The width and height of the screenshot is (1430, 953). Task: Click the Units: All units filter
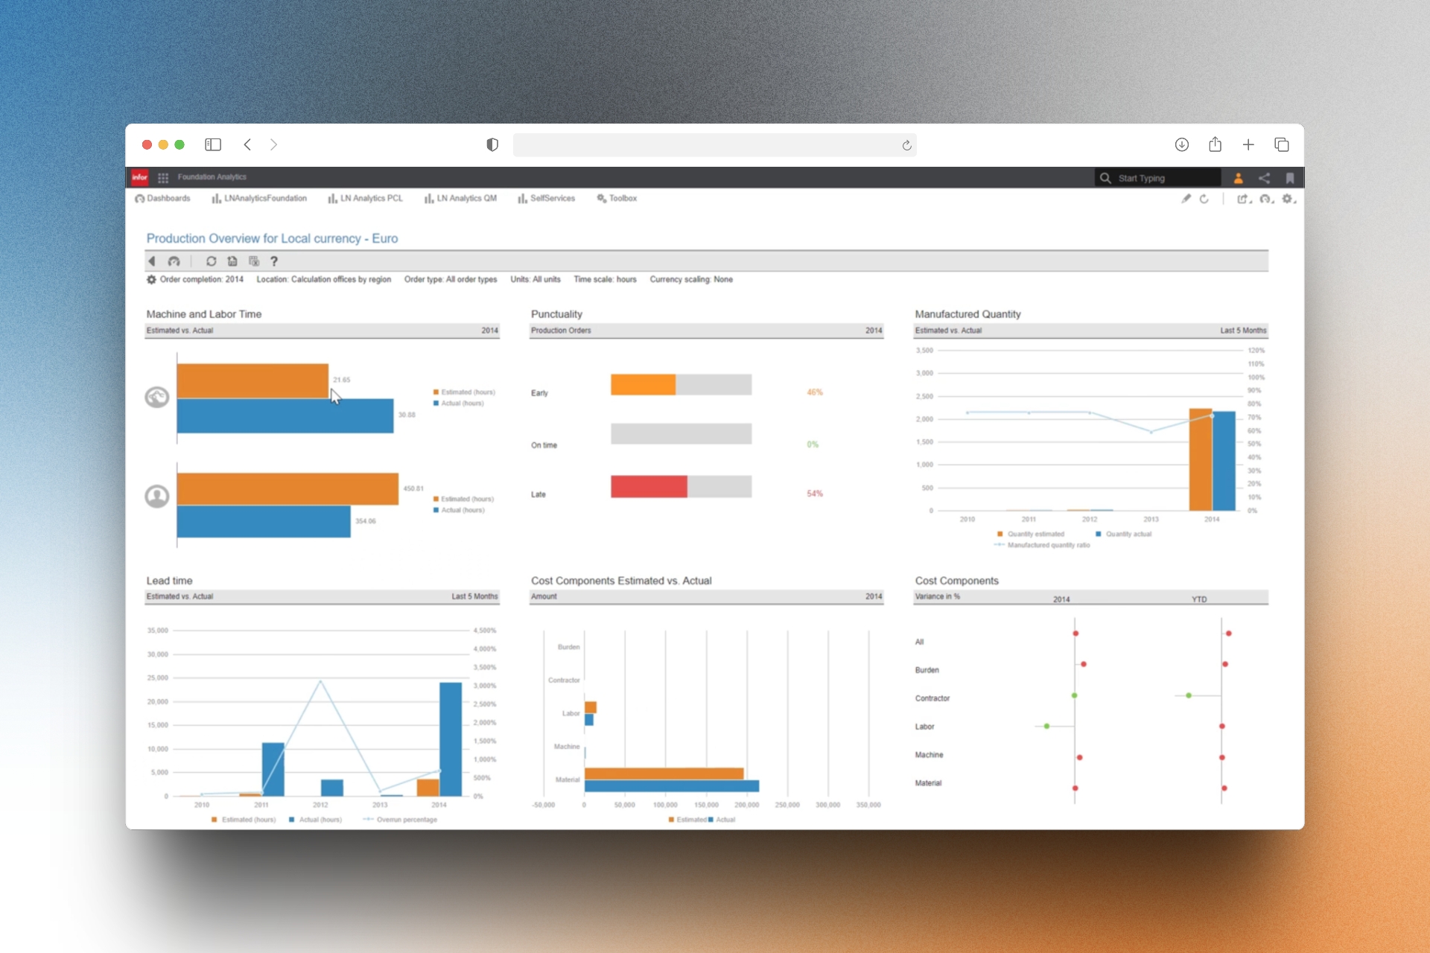(536, 279)
